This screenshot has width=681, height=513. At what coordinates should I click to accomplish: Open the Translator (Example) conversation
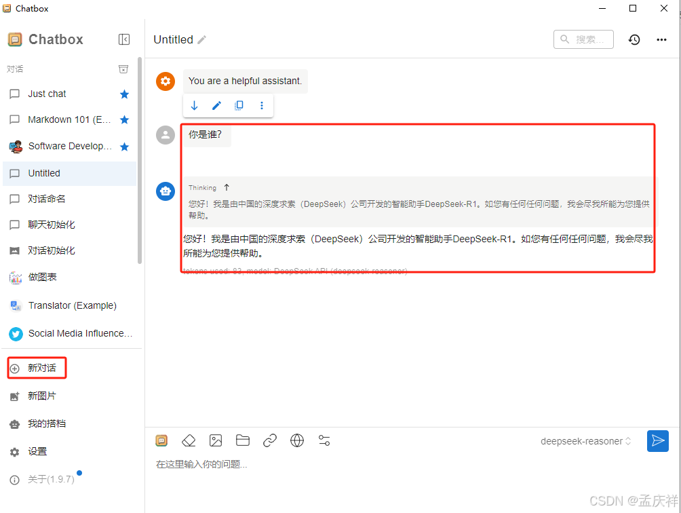tap(69, 305)
